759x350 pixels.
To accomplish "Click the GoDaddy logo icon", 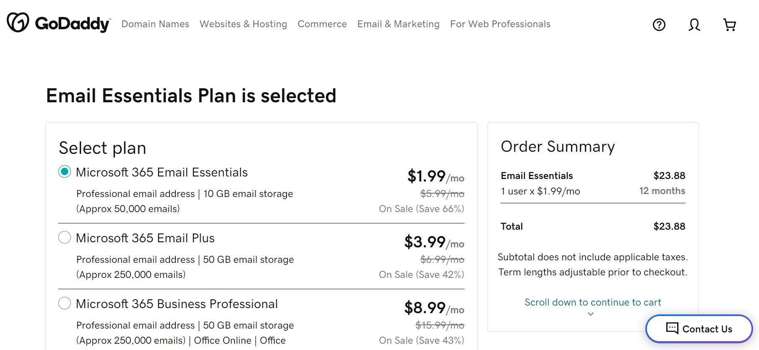I will point(18,23).
